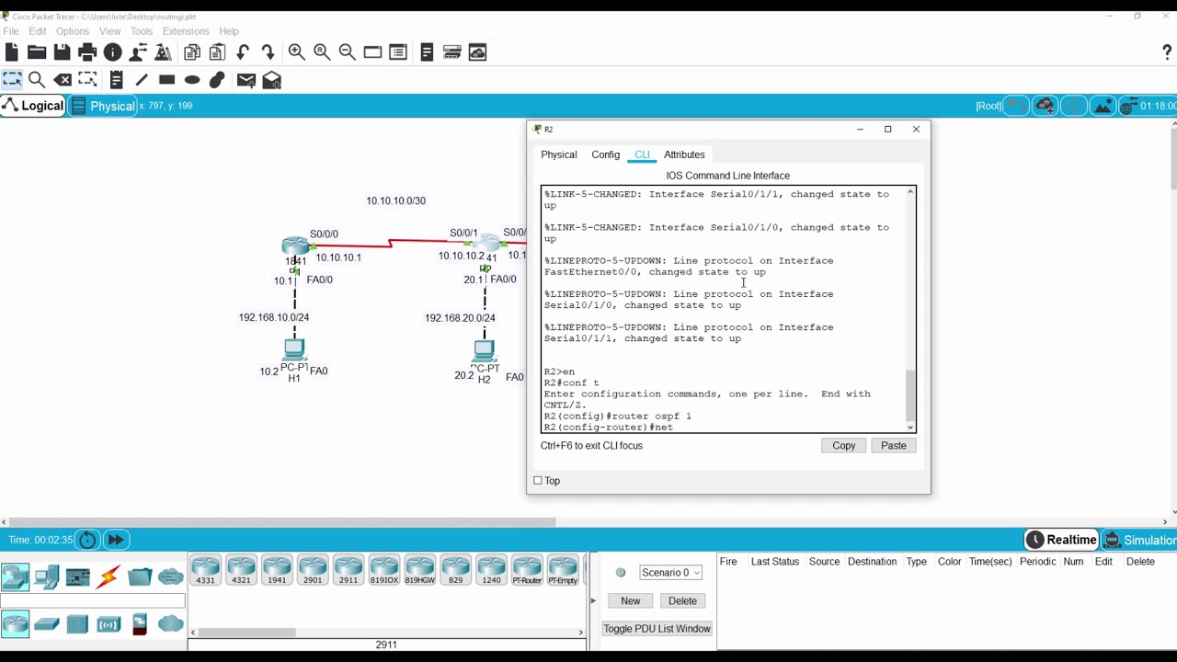This screenshot has height=662, width=1177.
Task: Open a file with the folder icon
Action: click(x=37, y=52)
